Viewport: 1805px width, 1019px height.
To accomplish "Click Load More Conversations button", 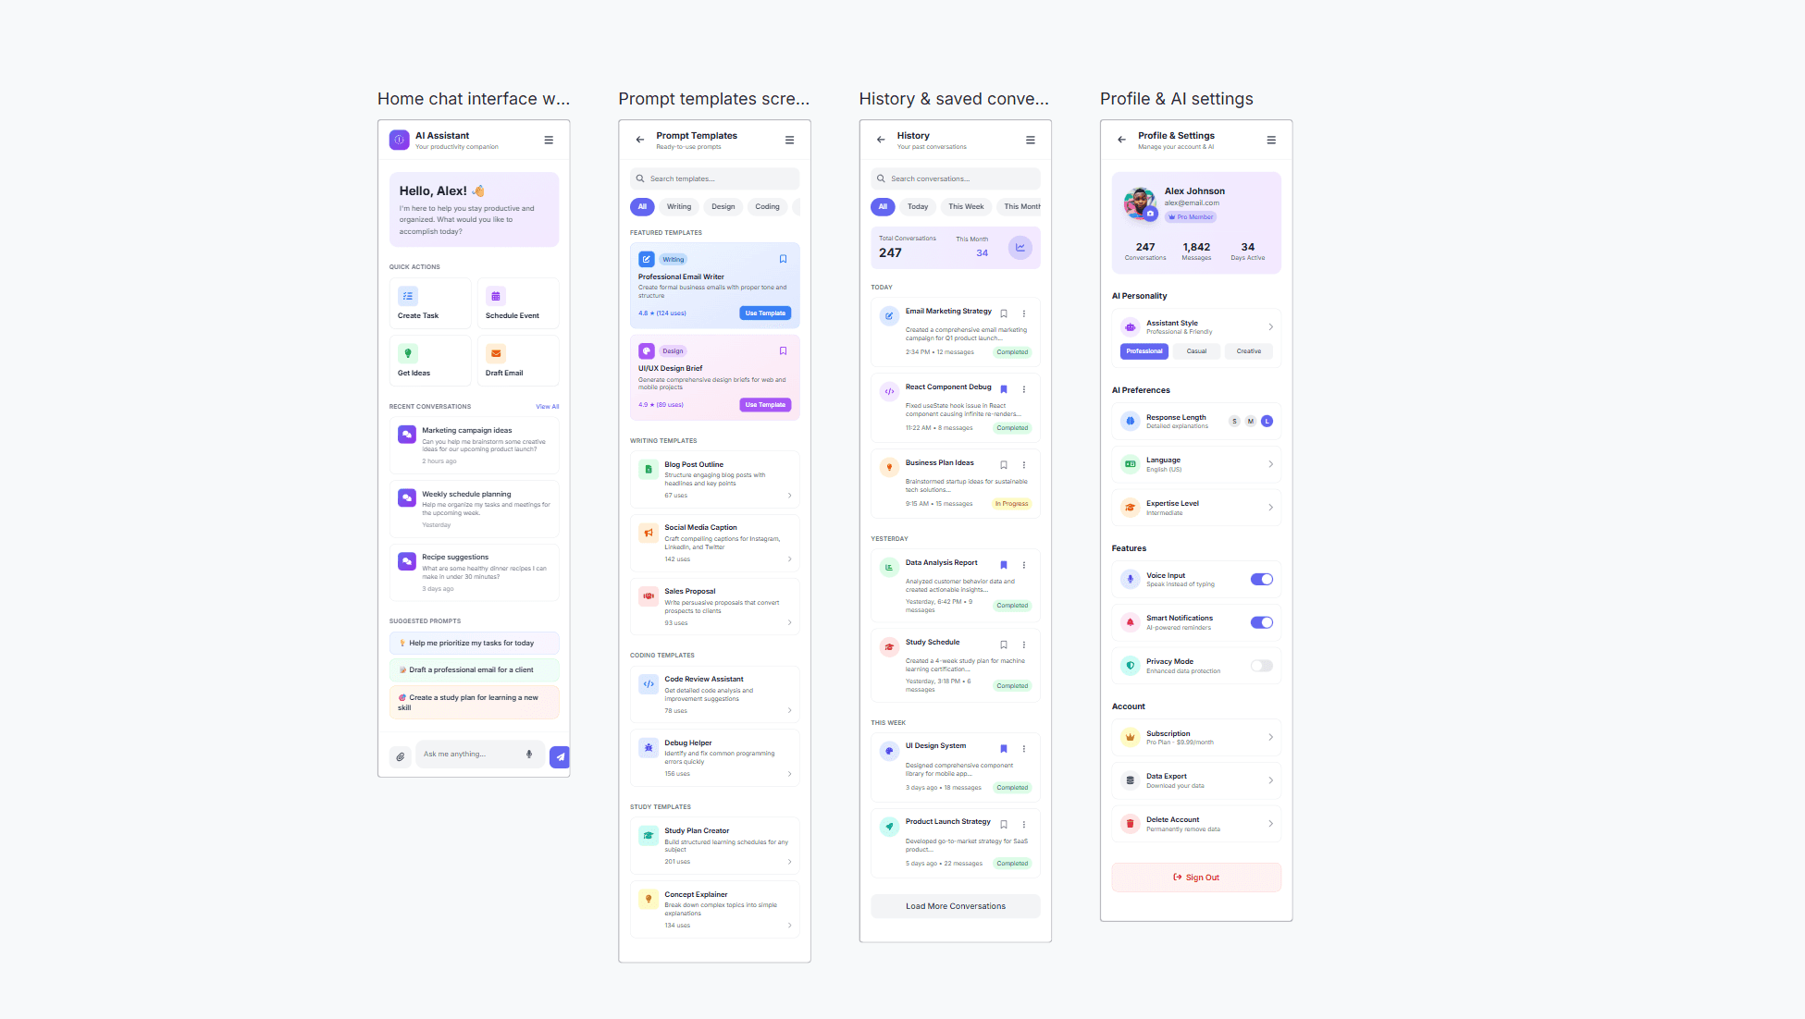I will coord(955,906).
